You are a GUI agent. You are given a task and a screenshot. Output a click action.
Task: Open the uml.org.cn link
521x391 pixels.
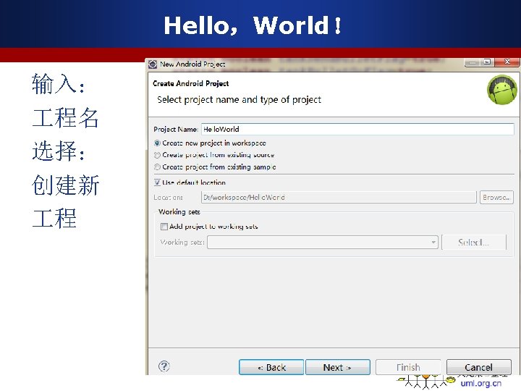pyautogui.click(x=480, y=383)
